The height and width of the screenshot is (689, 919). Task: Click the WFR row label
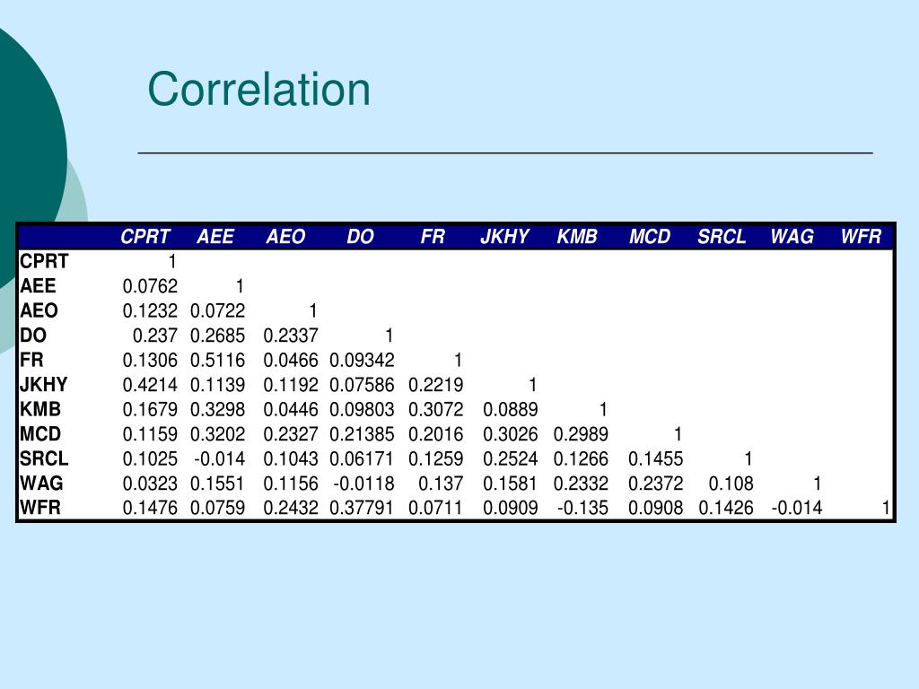[x=39, y=508]
